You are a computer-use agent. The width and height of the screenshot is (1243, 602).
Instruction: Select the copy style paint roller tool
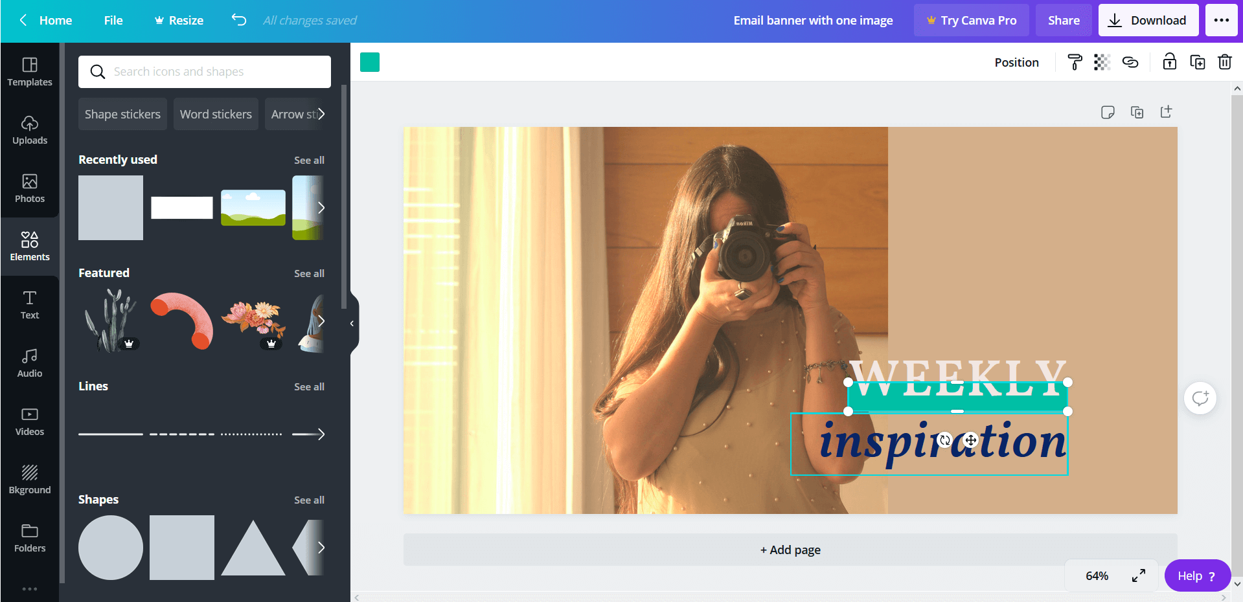[x=1074, y=61]
